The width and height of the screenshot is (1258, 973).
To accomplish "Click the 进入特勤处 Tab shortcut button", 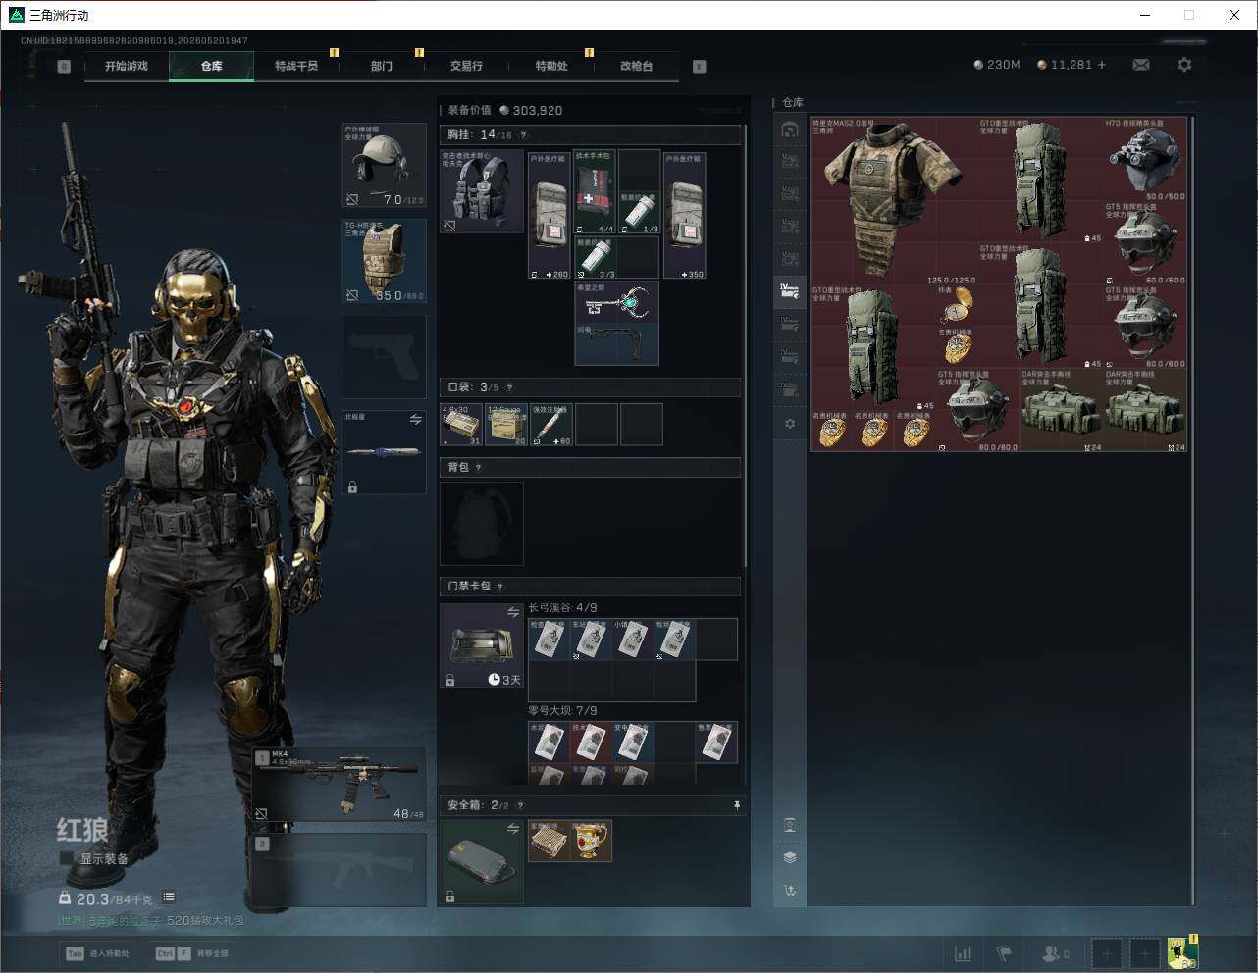I will click(x=98, y=953).
